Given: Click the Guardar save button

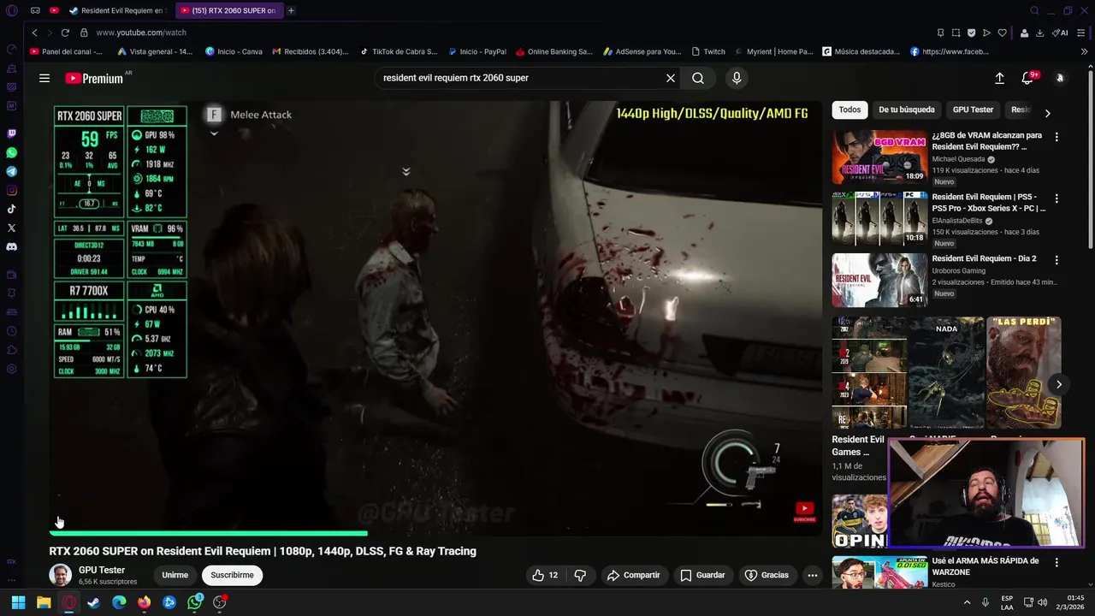Looking at the screenshot, I should pos(702,575).
